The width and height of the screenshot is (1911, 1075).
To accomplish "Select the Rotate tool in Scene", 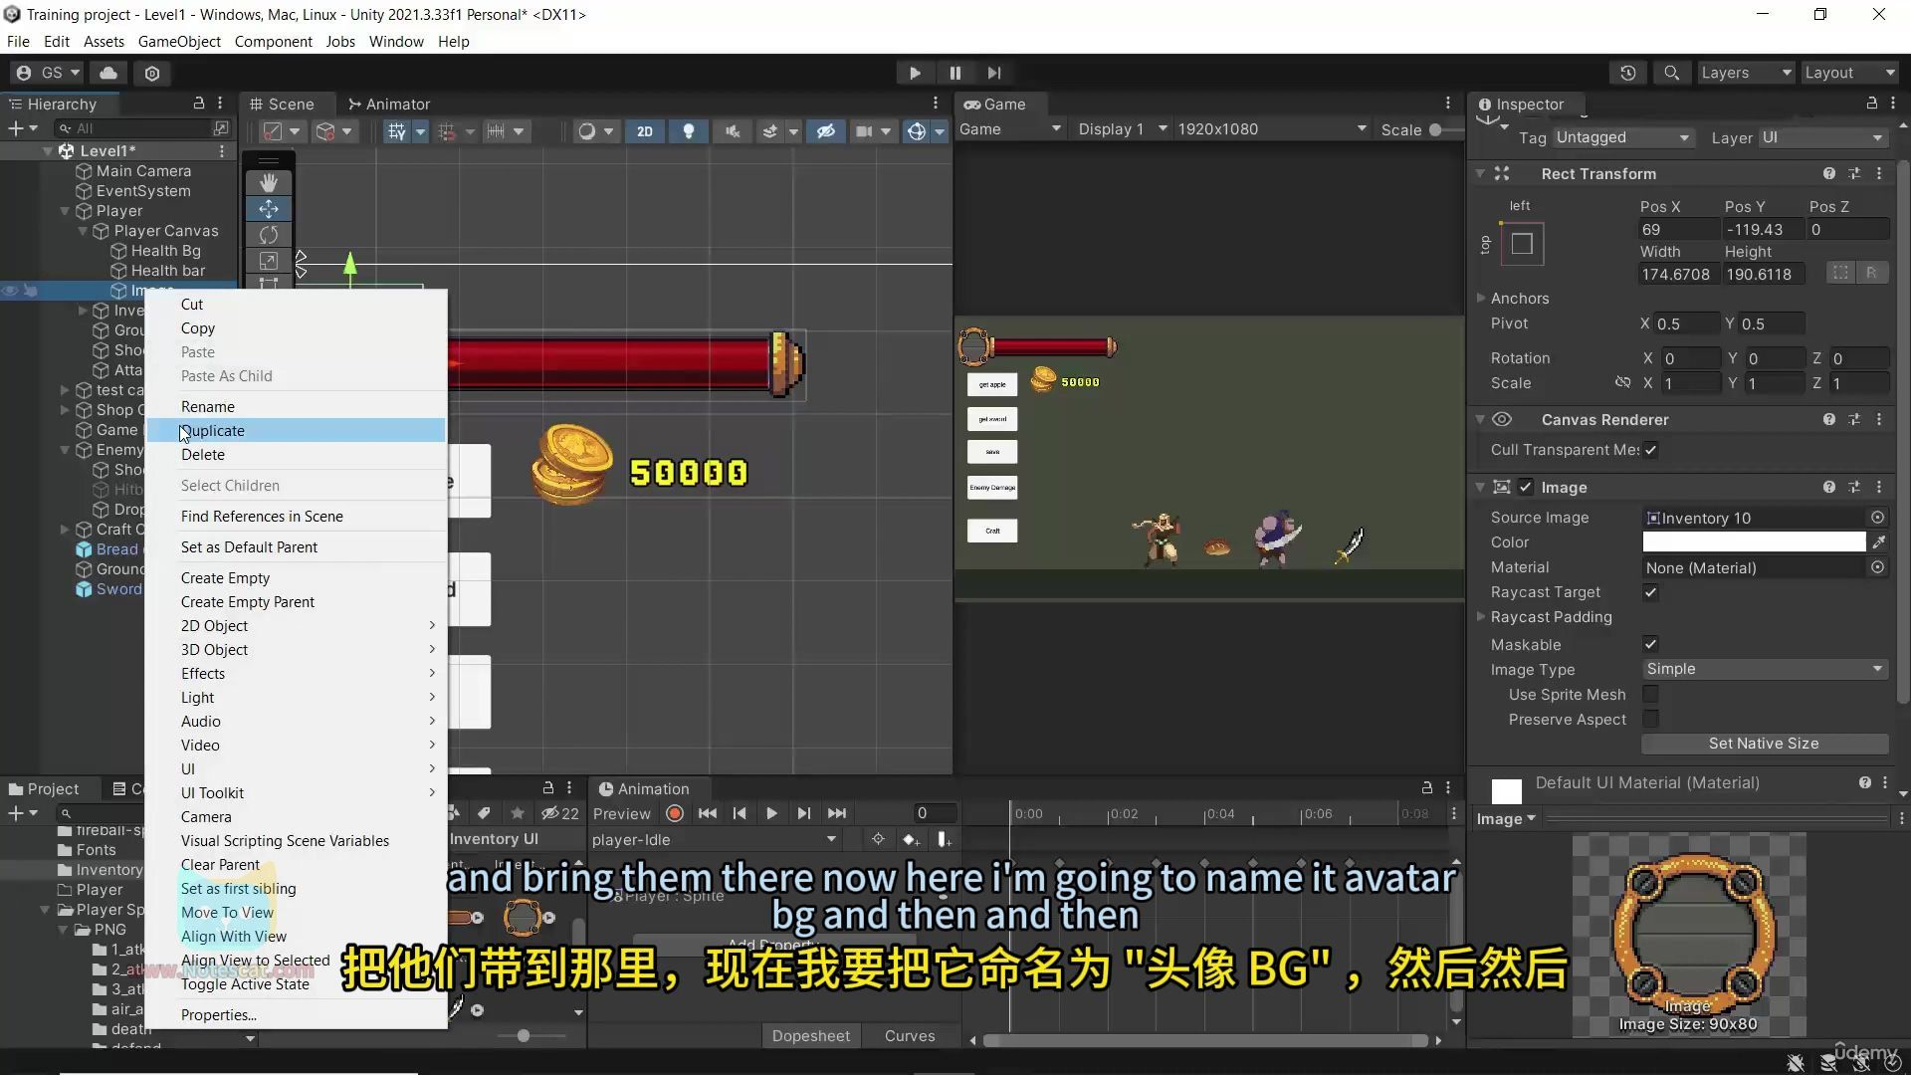I will coord(269,235).
